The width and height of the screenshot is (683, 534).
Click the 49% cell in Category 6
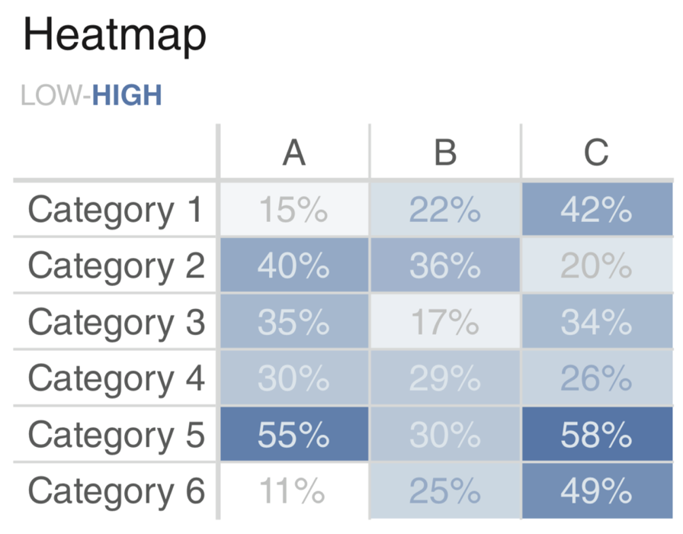tap(597, 491)
